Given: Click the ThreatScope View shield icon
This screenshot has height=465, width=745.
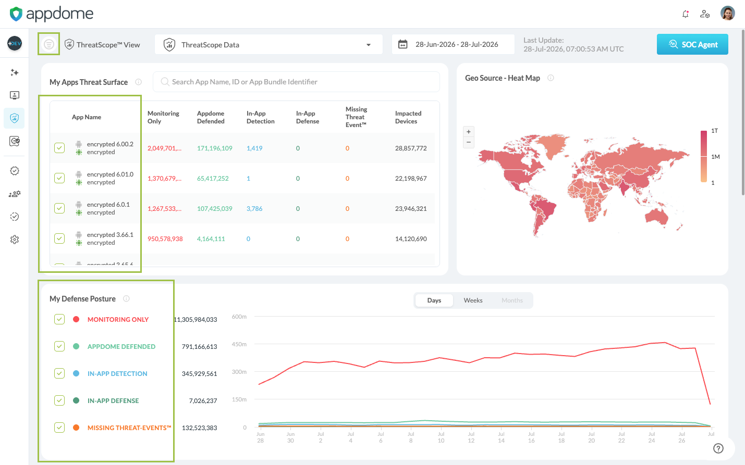Looking at the screenshot, I should click(x=69, y=44).
